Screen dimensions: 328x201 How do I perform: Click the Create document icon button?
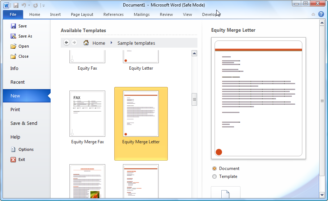coord(226,192)
